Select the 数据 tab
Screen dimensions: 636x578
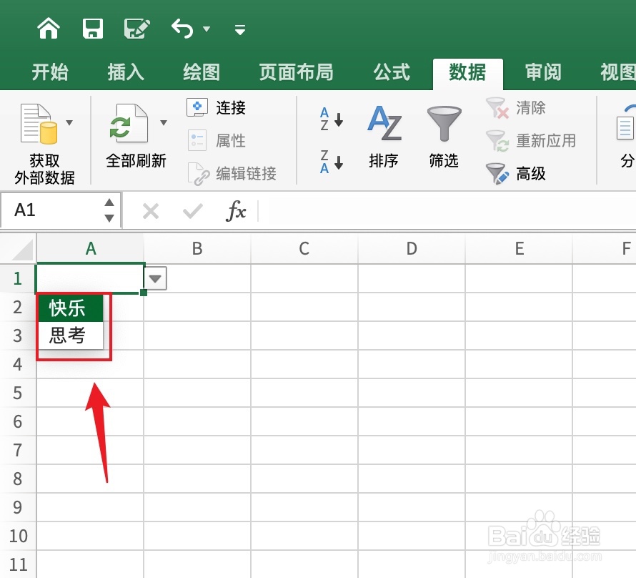click(467, 73)
